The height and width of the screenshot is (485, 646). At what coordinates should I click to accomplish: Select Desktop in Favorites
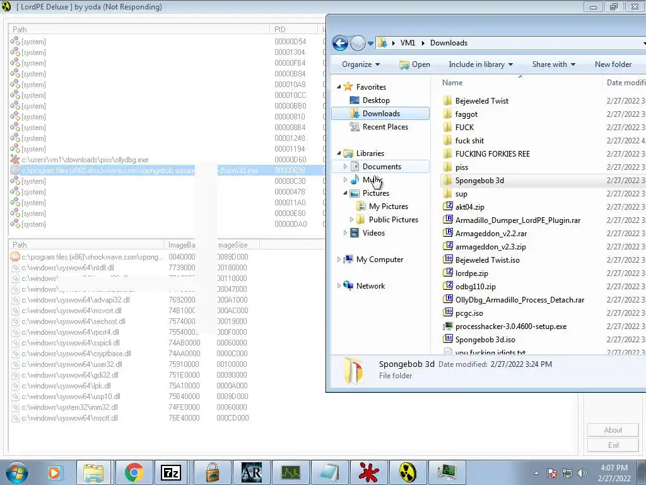coord(376,100)
